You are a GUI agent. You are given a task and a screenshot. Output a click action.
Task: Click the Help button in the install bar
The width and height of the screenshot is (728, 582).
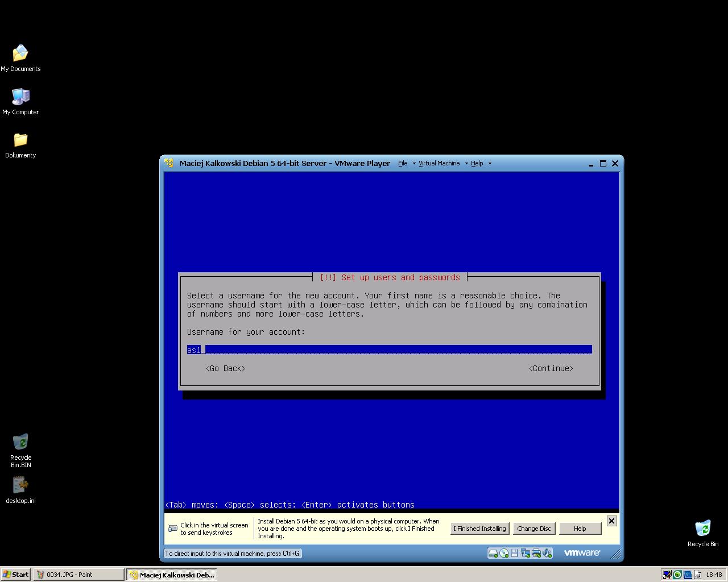pos(580,529)
